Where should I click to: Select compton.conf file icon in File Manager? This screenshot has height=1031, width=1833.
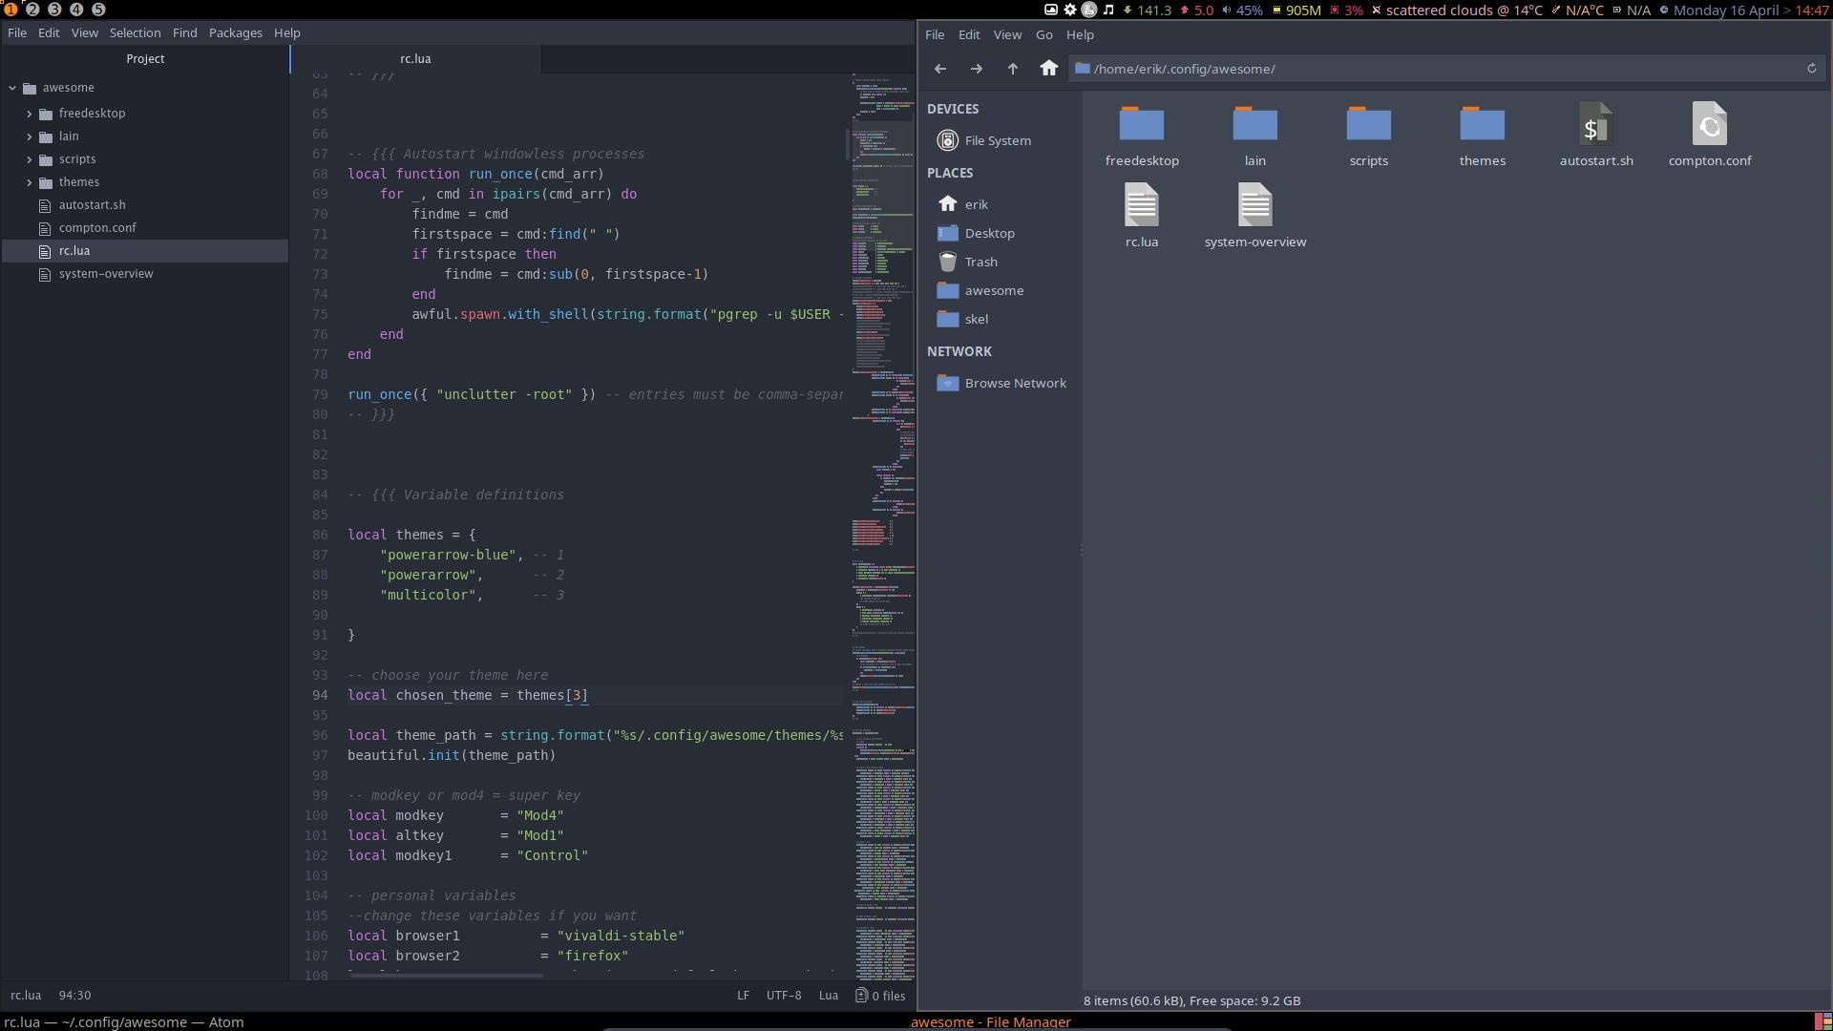point(1710,124)
